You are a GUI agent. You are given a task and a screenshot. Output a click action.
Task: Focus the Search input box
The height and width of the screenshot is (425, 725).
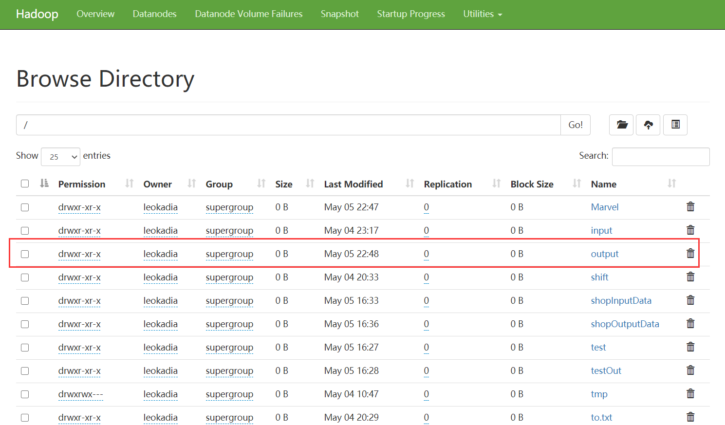click(x=661, y=156)
